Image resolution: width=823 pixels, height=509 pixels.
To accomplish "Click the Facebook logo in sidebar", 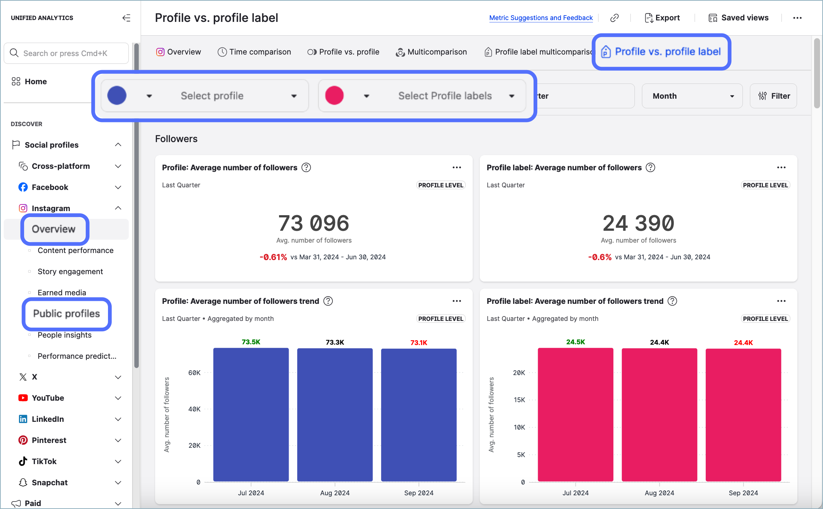I will [x=23, y=187].
